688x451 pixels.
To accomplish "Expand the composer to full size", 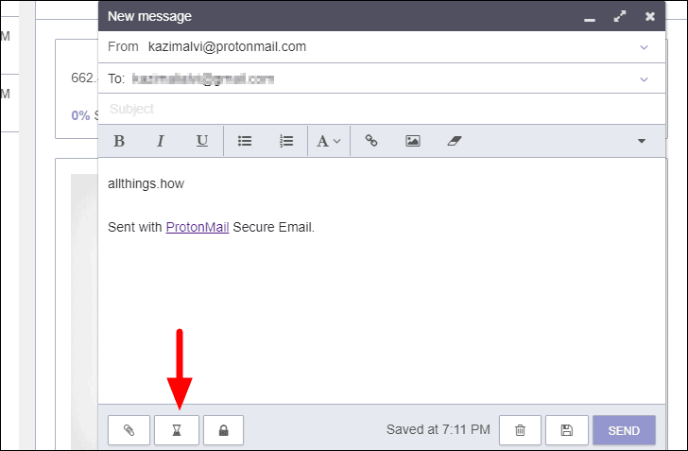I will (620, 17).
